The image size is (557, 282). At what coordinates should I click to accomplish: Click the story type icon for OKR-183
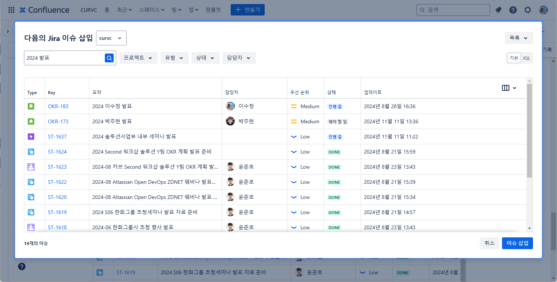tap(31, 106)
